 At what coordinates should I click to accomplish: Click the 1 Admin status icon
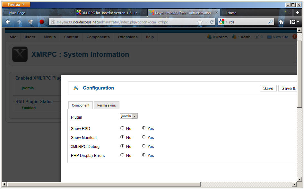click(234, 37)
